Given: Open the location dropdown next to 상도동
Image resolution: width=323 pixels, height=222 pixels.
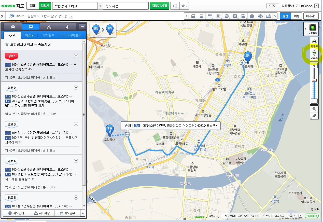Looking at the screenshot, I should click(71, 16).
